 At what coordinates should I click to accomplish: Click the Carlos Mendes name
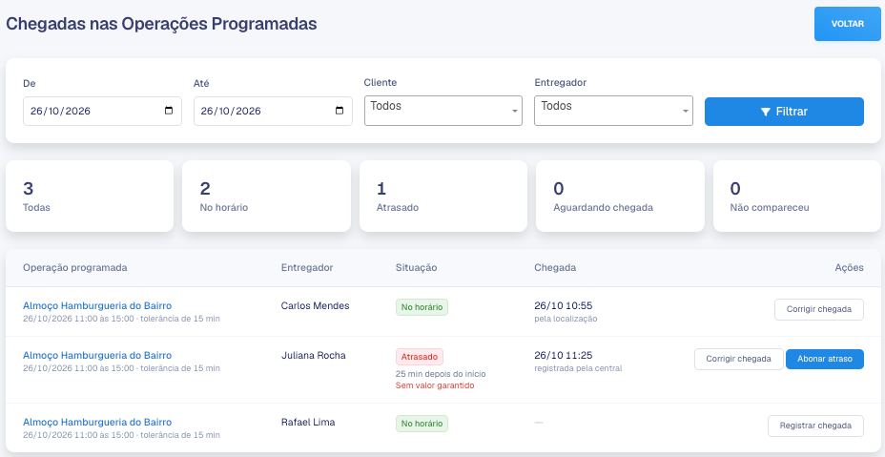point(315,305)
